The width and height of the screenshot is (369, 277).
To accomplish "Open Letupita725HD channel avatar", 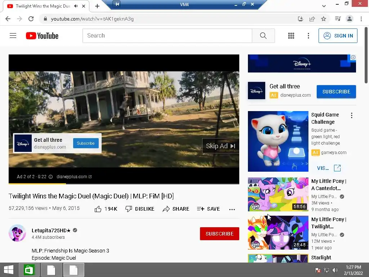I will [x=17, y=233].
